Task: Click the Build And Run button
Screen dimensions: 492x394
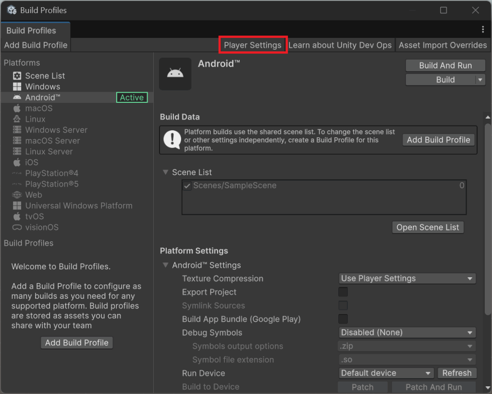Action: (x=445, y=65)
